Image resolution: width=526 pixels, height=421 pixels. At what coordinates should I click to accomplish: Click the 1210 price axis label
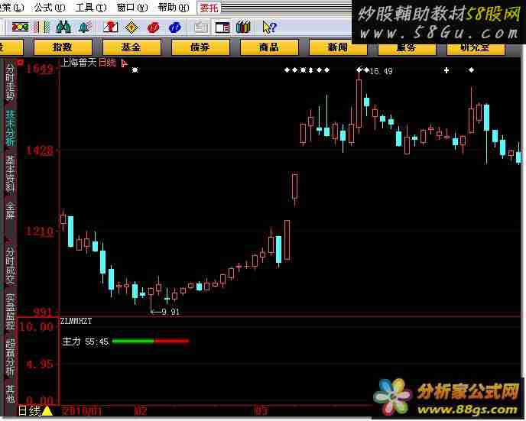(40, 232)
